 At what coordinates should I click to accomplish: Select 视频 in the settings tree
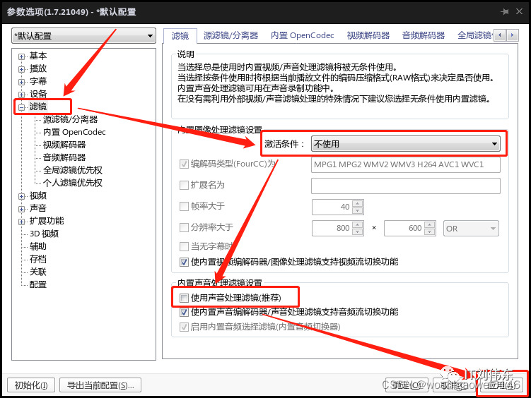pos(38,195)
